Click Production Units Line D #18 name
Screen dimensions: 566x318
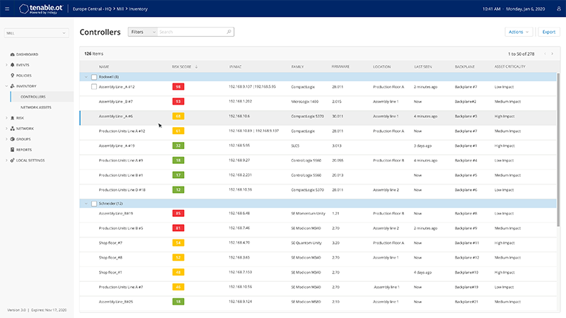(122, 189)
